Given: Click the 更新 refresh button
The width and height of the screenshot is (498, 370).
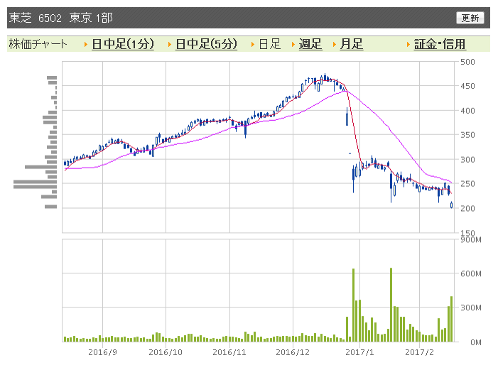Looking at the screenshot, I should (470, 18).
